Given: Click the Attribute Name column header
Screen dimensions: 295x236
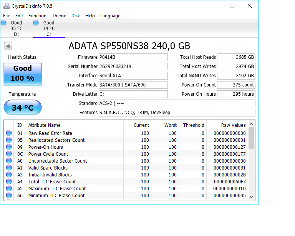Looking at the screenshot, I should (75, 125).
